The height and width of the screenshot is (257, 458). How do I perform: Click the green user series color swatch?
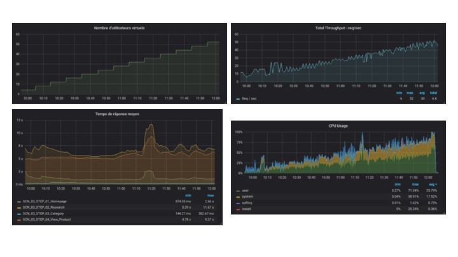(238, 191)
